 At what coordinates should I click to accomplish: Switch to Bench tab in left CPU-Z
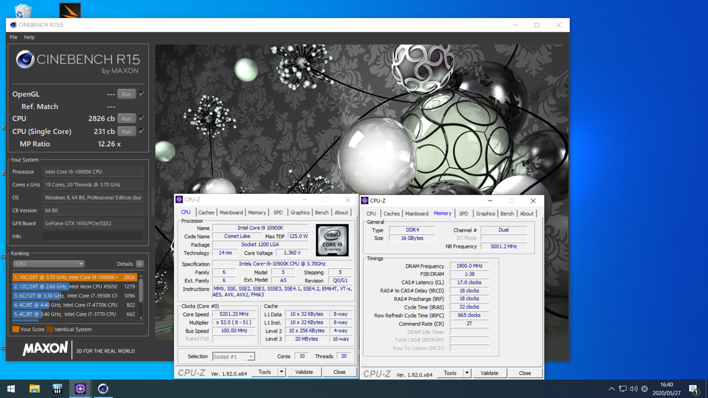pyautogui.click(x=322, y=212)
